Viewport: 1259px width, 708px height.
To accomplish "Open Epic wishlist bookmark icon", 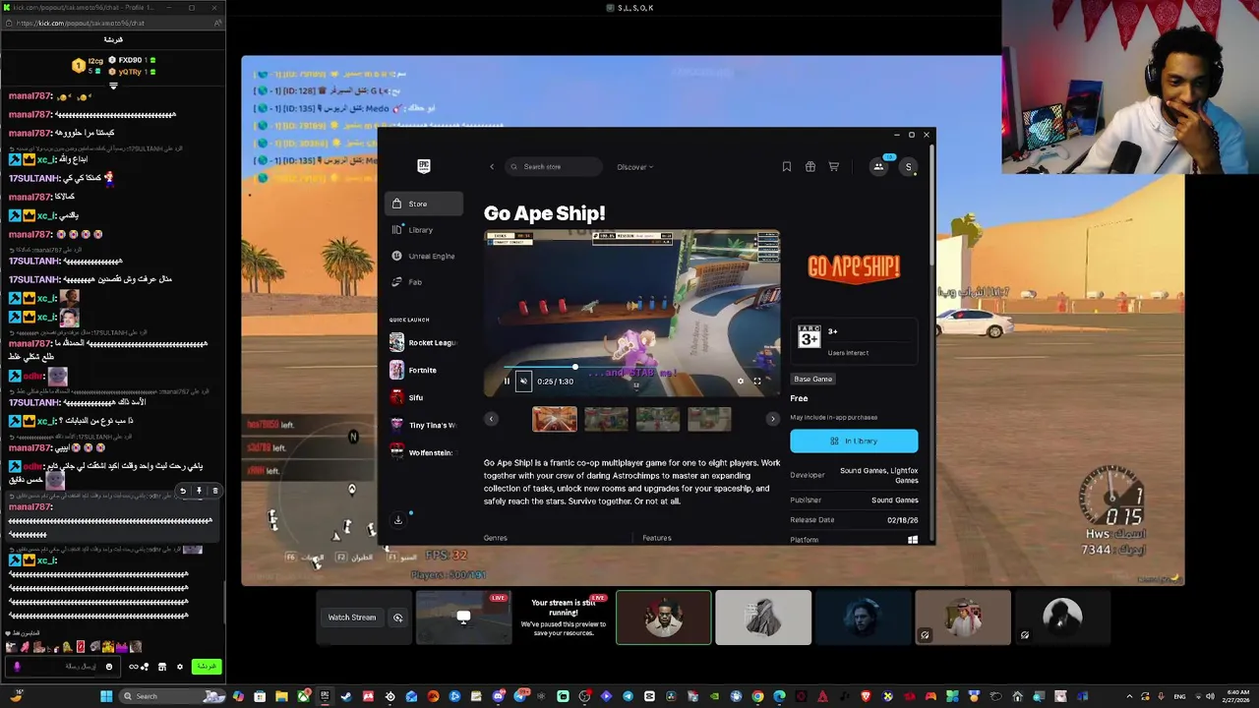I will [786, 166].
